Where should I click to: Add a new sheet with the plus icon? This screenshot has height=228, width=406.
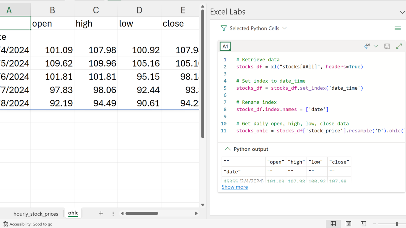tap(101, 213)
